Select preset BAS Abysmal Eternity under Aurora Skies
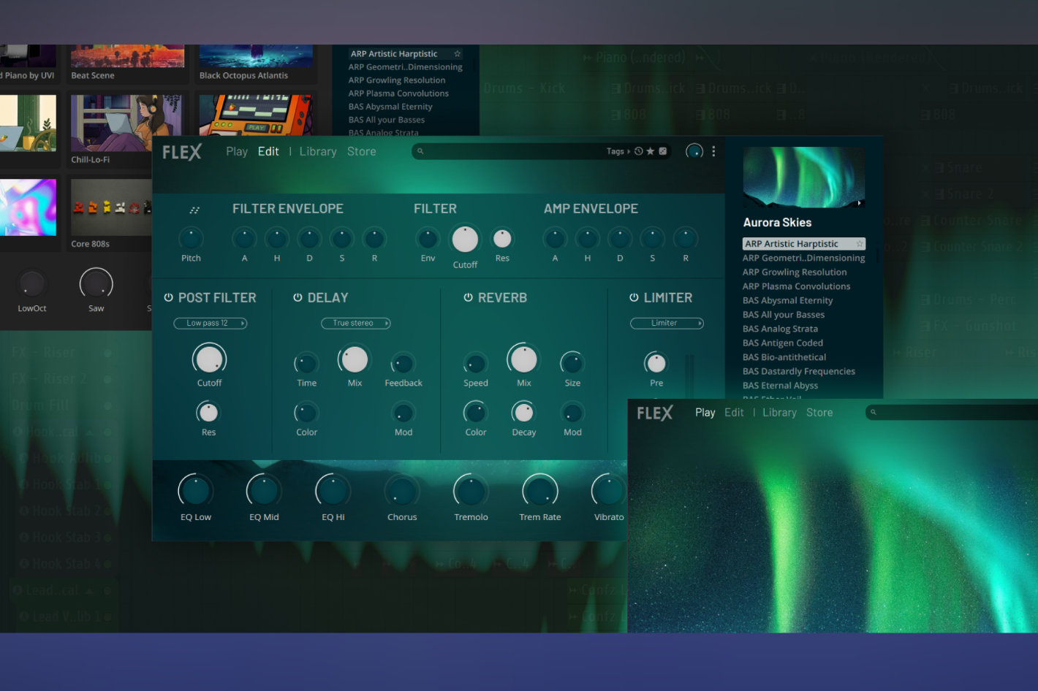The width and height of the screenshot is (1038, 691). [x=787, y=300]
